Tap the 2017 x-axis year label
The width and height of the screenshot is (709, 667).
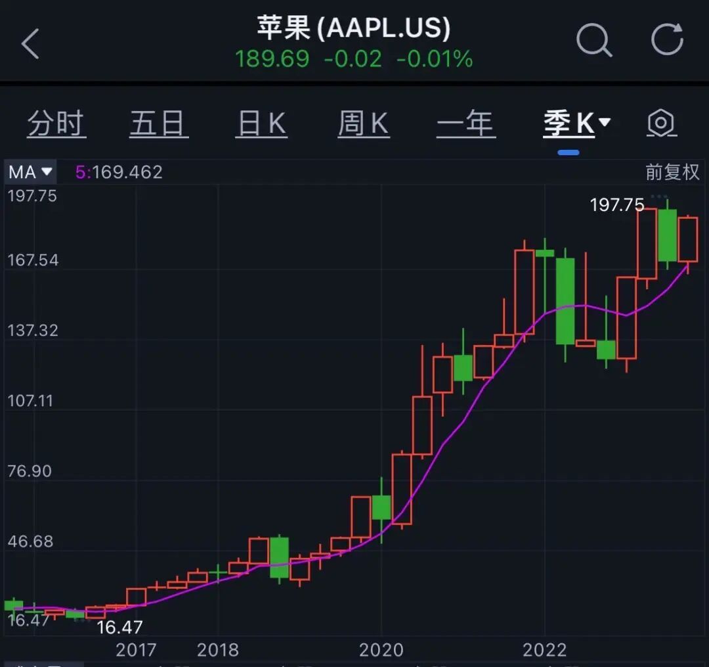(x=136, y=650)
